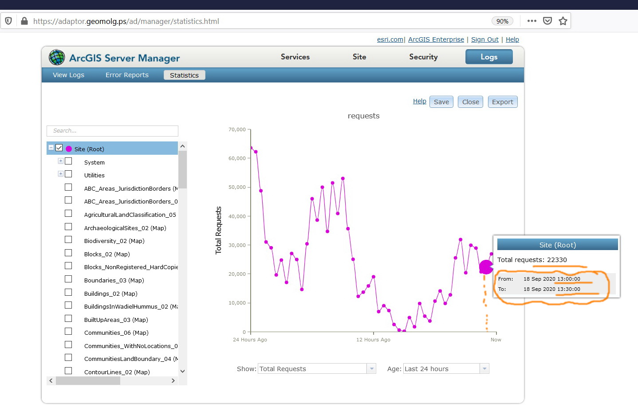This screenshot has height=415, width=638.
Task: Click the magenta Site (Root) legend dot
Action: 69,149
